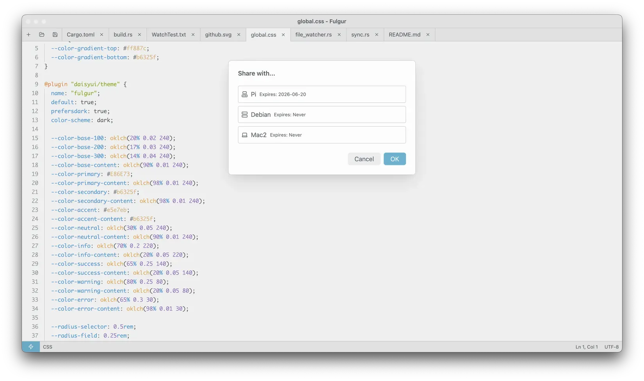Screen dimensions: 644x381
Task: Click the server icon next to Debian
Action: coord(245,114)
